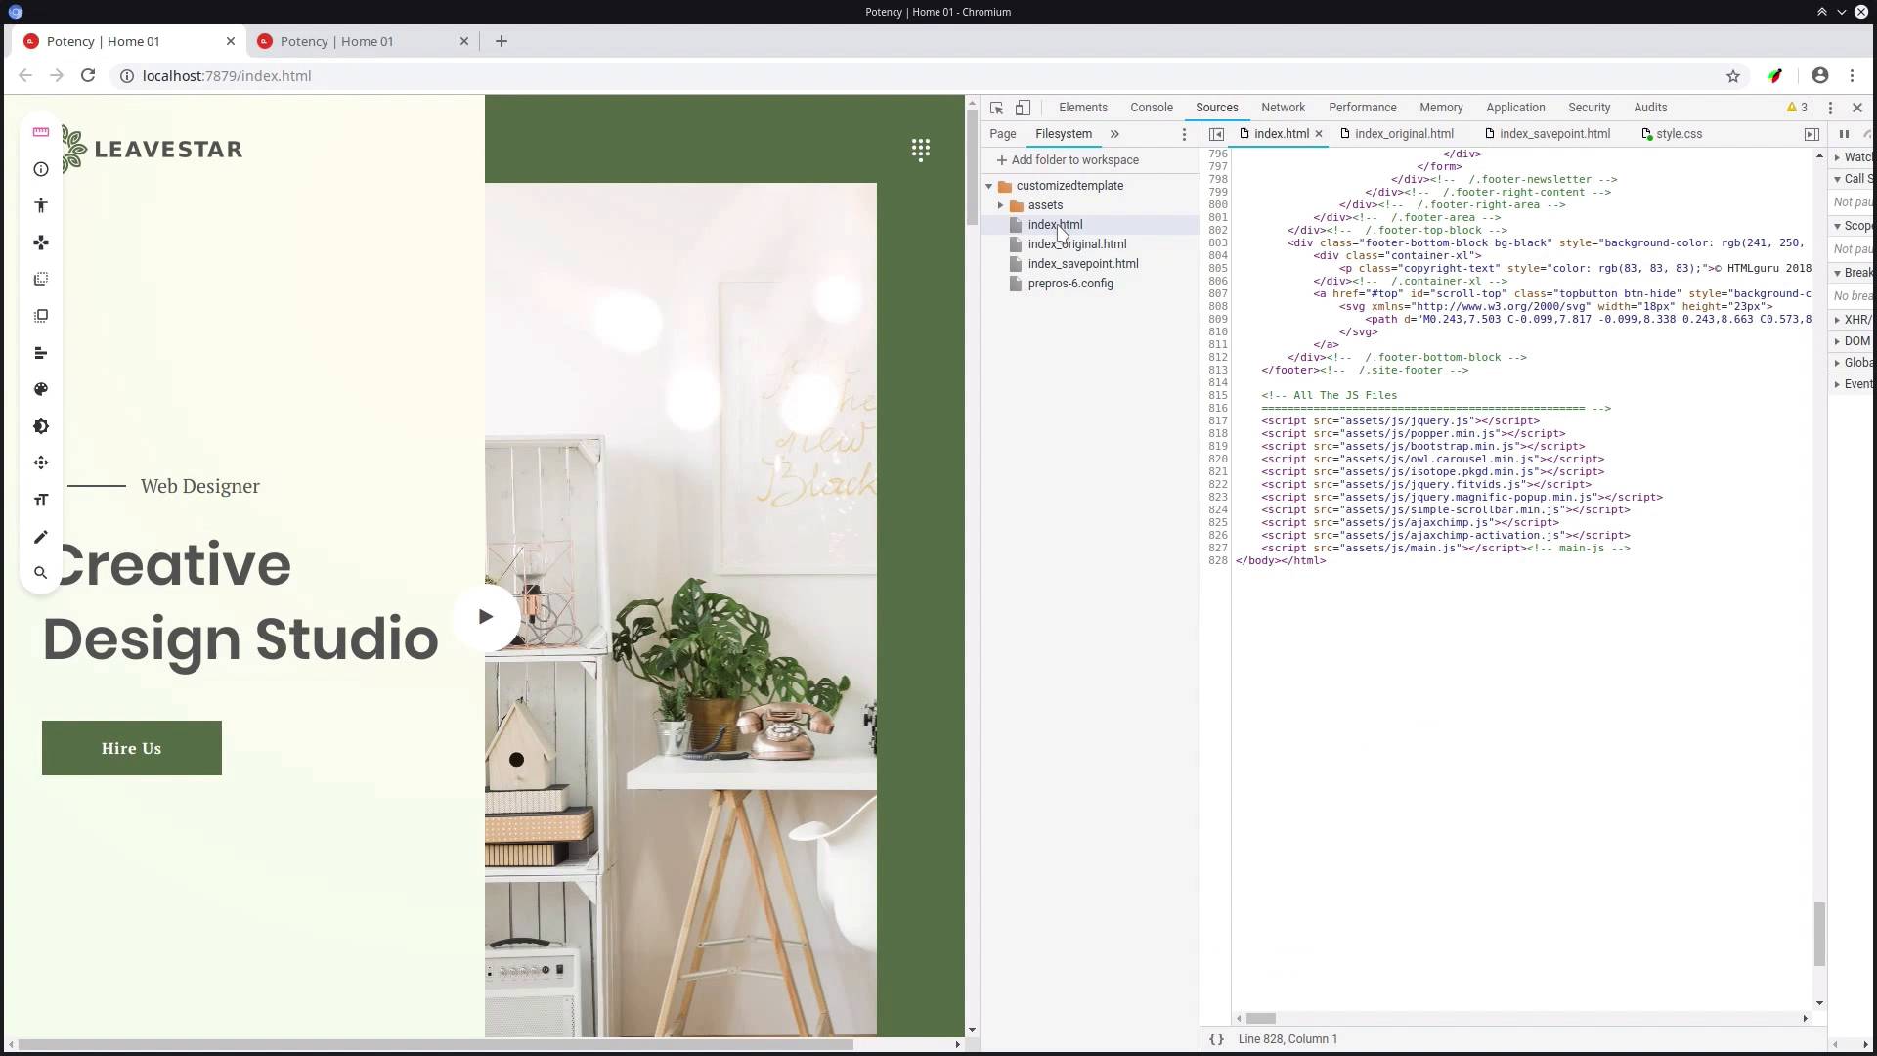1877x1056 pixels.
Task: Toggle the debugger sidebar panel
Action: [x=1812, y=134]
